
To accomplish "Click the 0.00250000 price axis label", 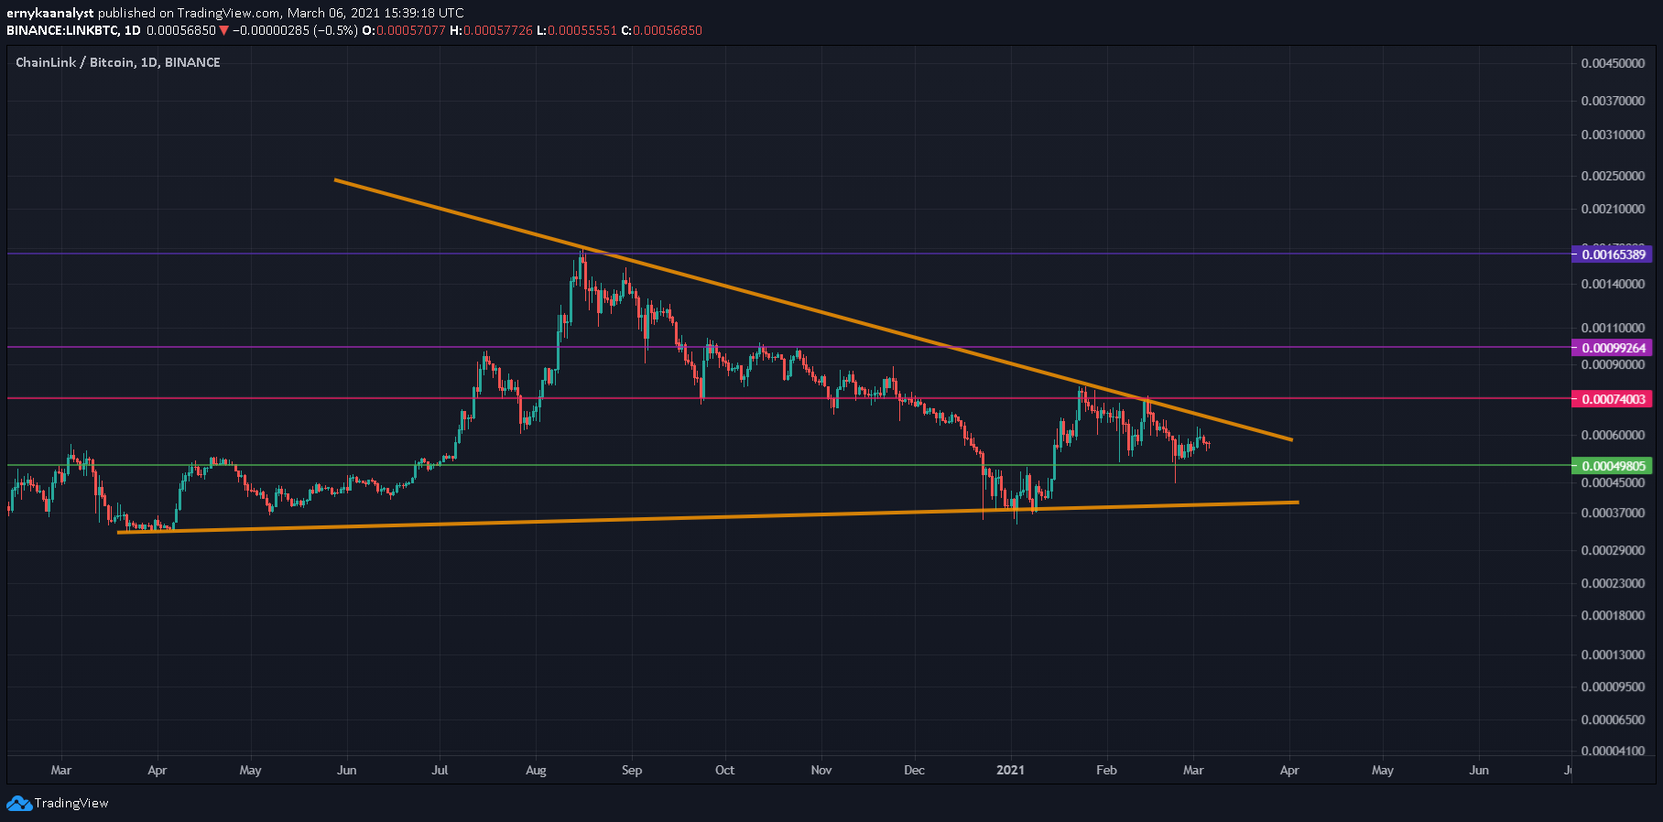I will 1613,176.
